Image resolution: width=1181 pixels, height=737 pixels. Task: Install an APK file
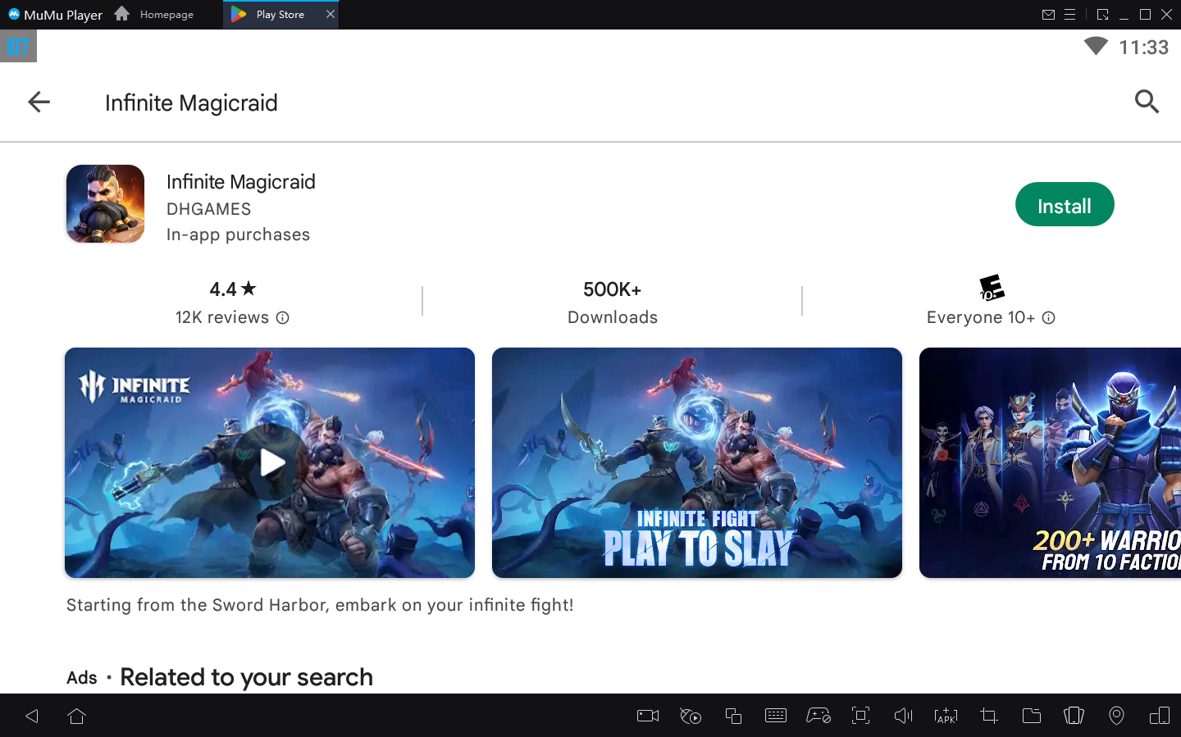946,716
